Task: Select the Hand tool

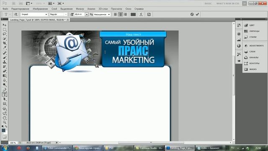Action: (x=5, y=118)
